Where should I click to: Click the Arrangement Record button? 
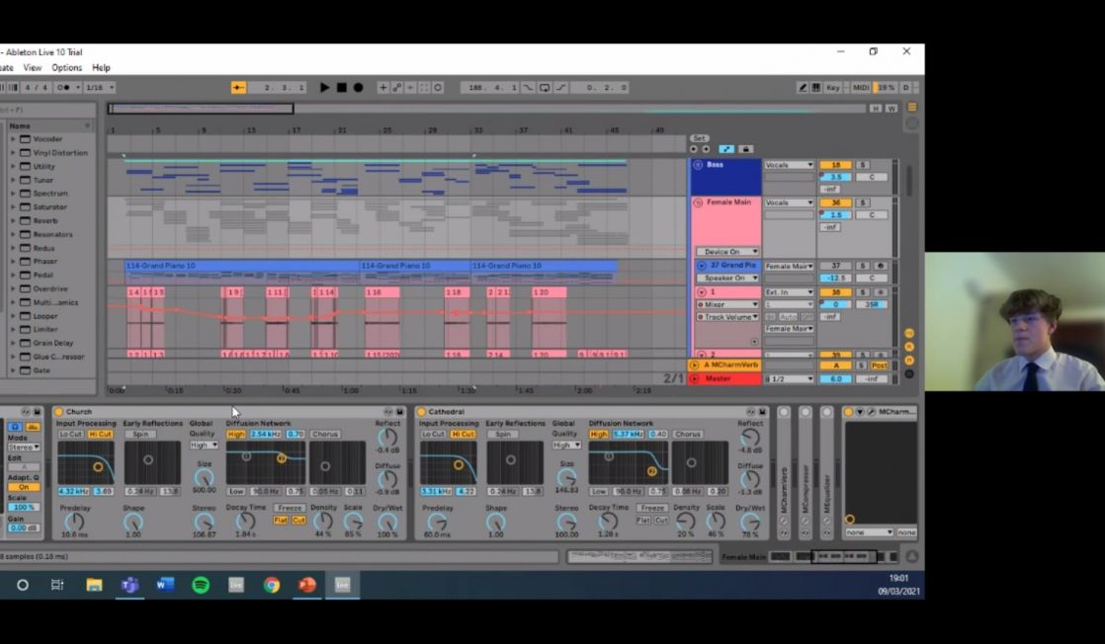(x=358, y=87)
